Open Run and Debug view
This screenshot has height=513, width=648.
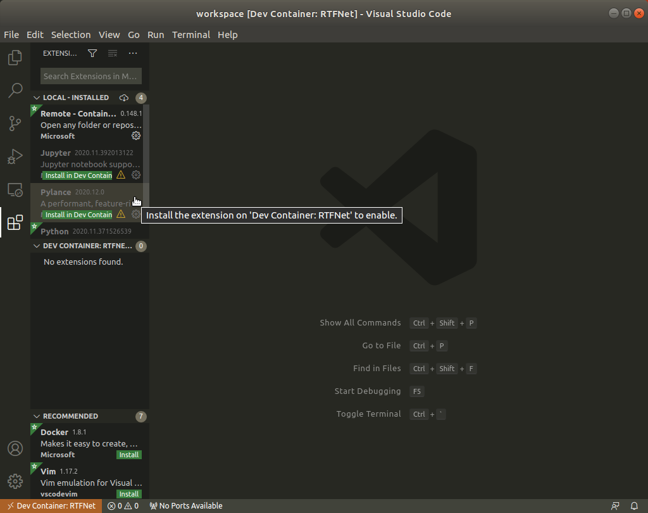pyautogui.click(x=15, y=157)
